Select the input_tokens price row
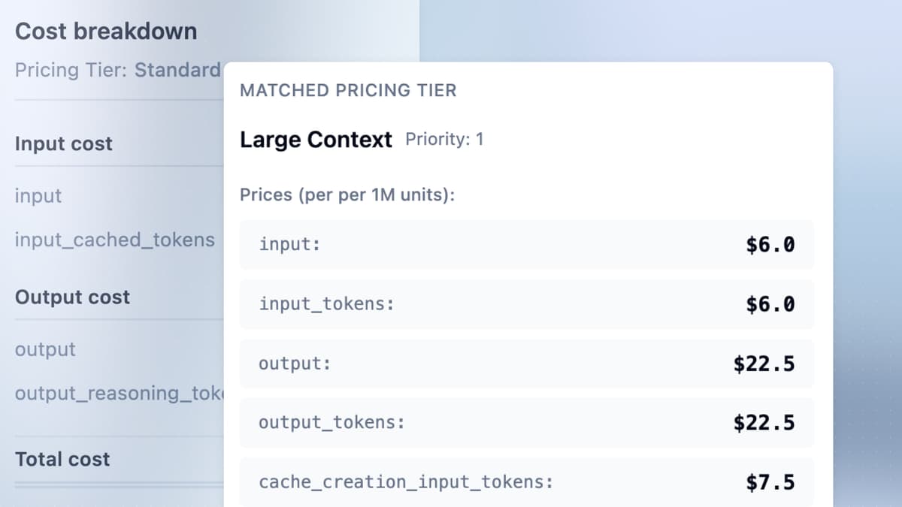Screen dimensions: 902x507 click(526, 303)
